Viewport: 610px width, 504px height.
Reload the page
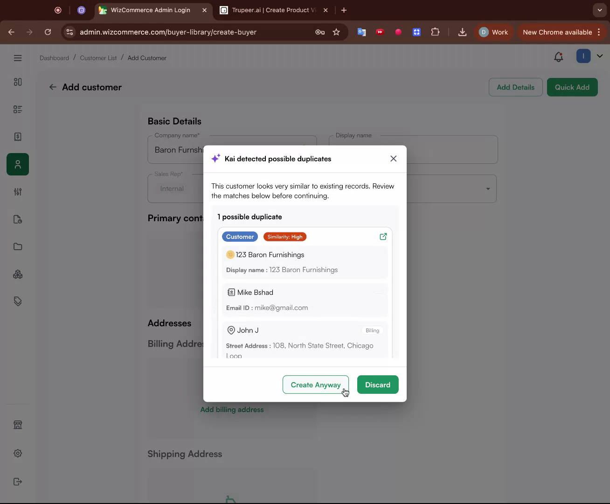click(48, 32)
